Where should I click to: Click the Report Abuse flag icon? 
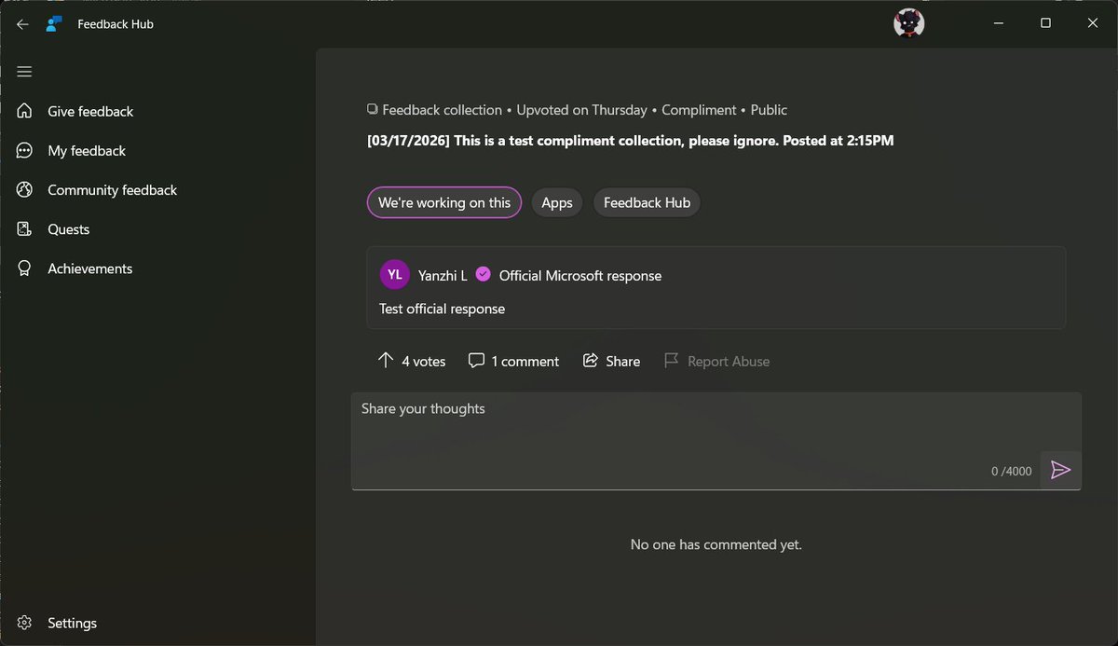[671, 361]
